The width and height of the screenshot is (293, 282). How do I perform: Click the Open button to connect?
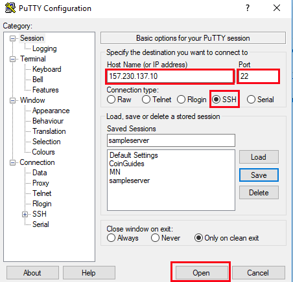202,273
